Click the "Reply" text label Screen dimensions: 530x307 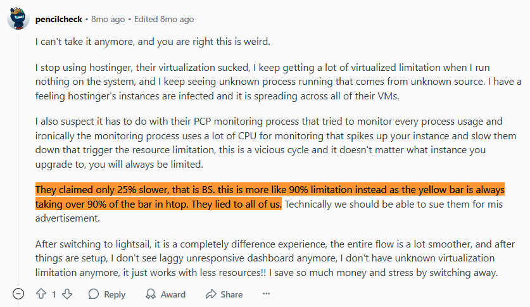coord(115,294)
